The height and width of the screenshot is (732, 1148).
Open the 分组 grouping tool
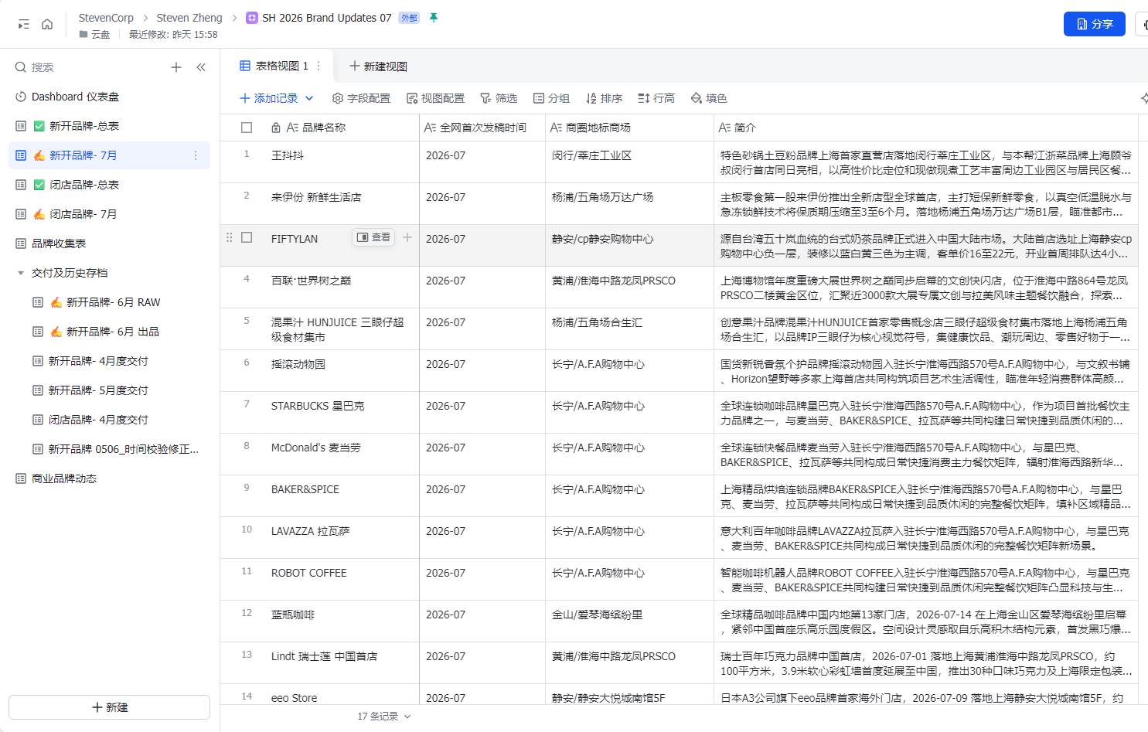pos(551,98)
